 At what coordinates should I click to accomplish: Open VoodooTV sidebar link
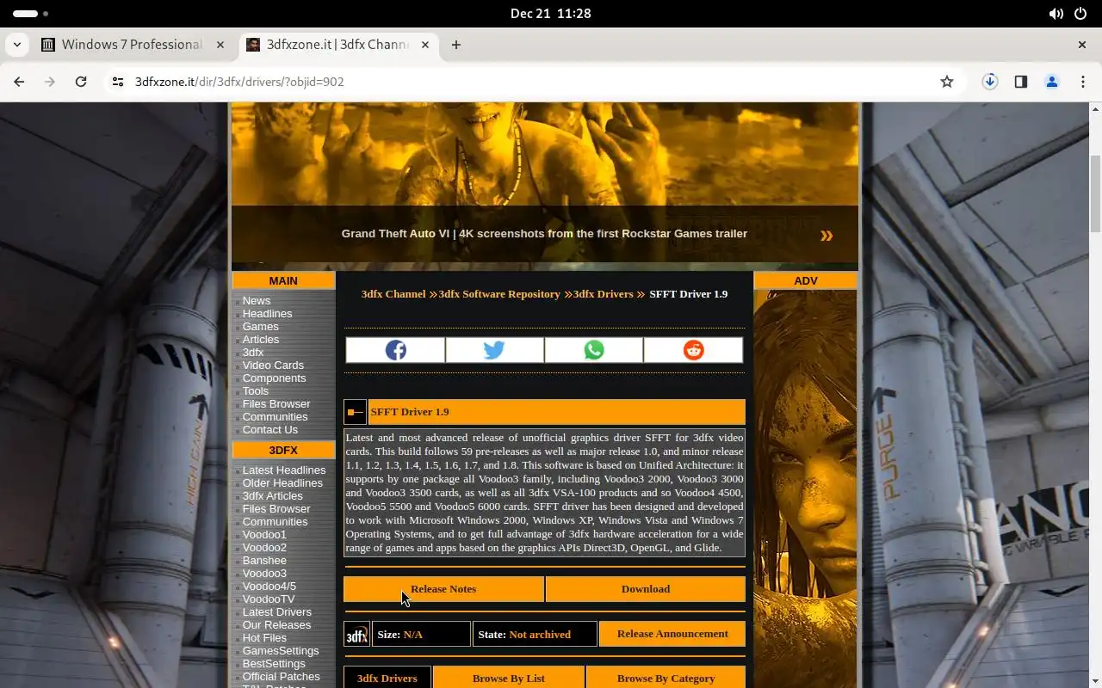[x=269, y=599]
